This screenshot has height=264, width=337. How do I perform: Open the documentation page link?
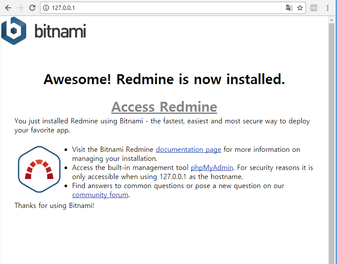coord(188,149)
